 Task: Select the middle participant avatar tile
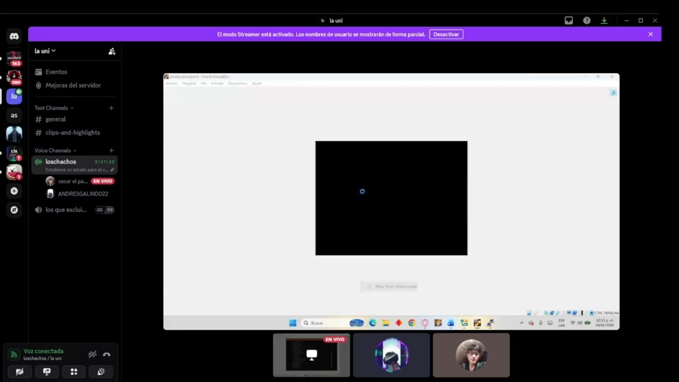click(x=391, y=355)
